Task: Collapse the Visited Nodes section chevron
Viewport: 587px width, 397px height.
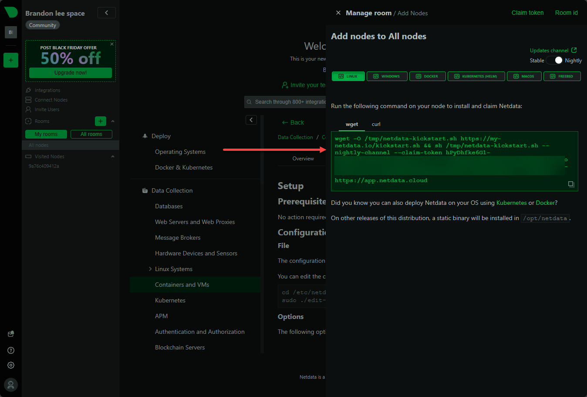Action: point(113,156)
